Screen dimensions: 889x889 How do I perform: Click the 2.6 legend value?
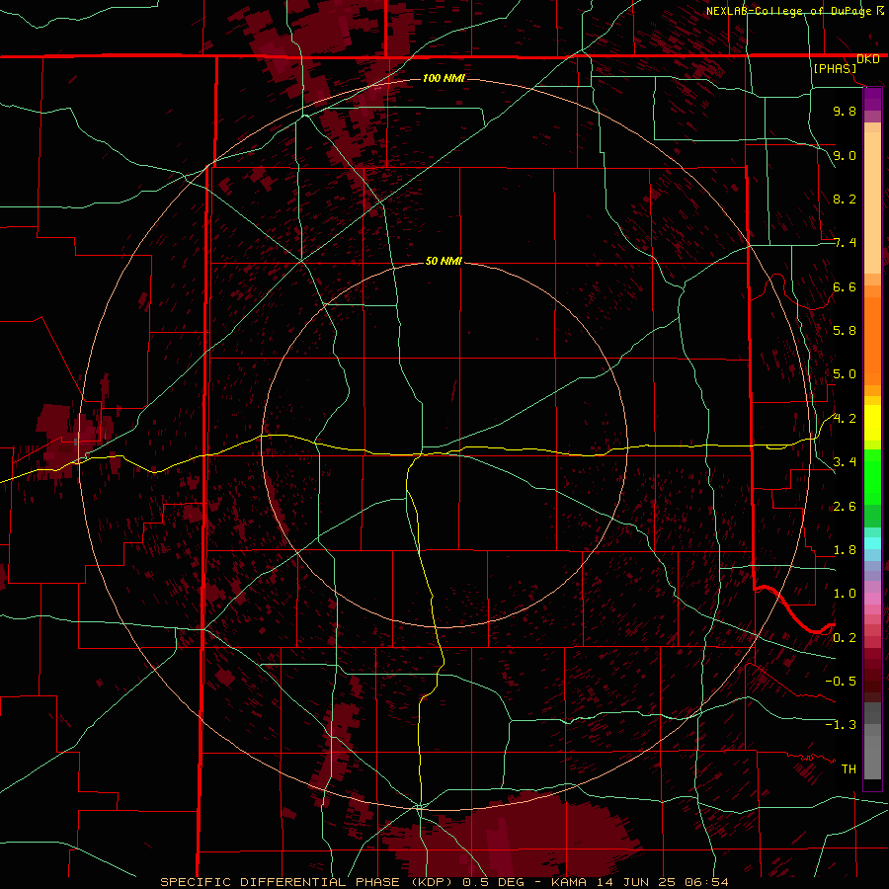click(845, 507)
